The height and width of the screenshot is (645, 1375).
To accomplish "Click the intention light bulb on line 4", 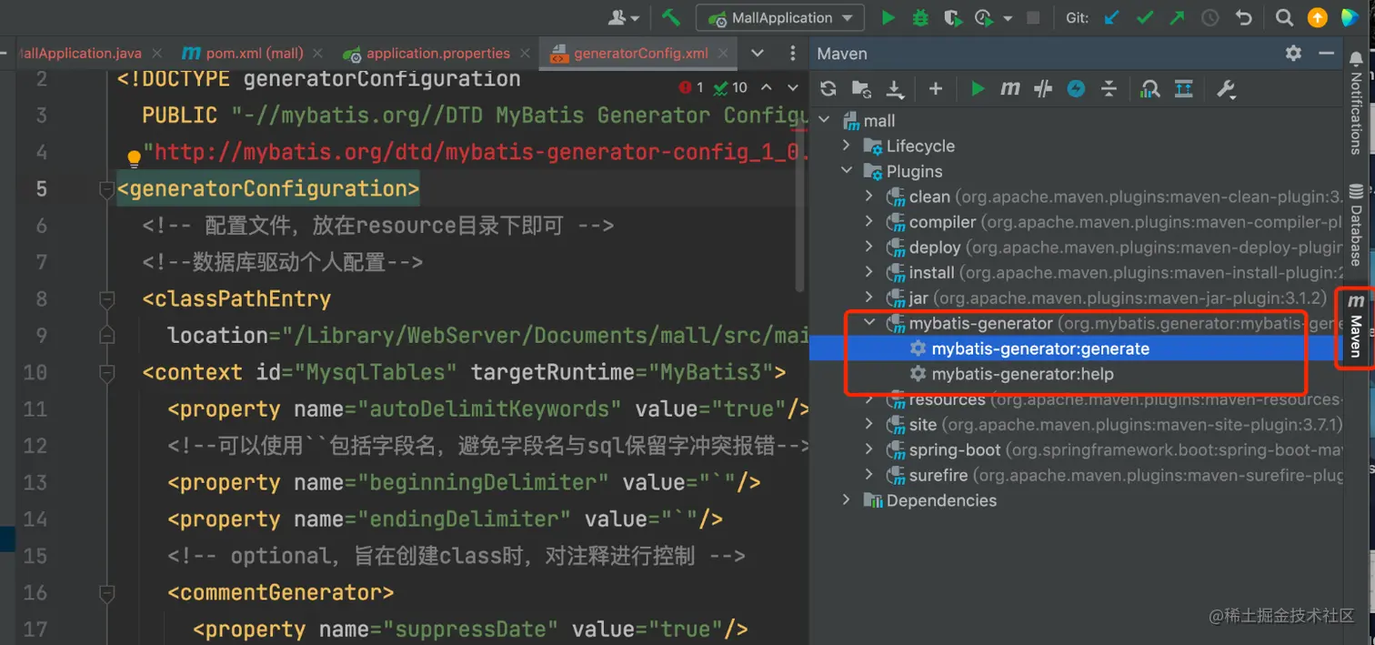I will 134,158.
